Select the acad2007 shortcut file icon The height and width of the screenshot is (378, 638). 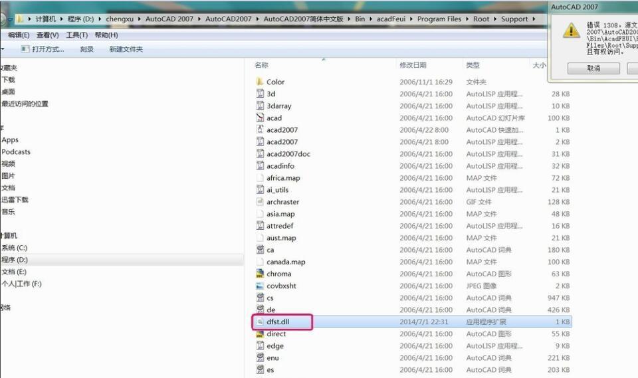pos(260,130)
